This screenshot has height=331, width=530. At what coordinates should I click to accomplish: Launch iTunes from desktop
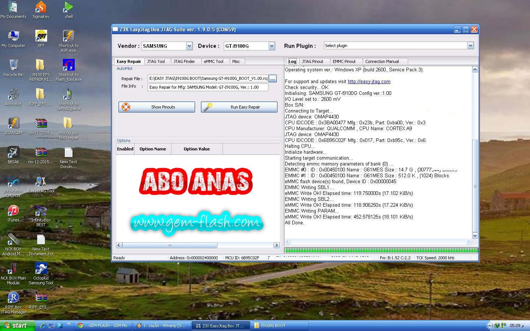pos(13,214)
